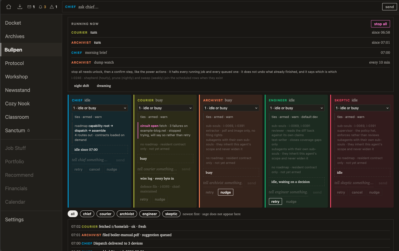Click the home icon in top bar
Image resolution: width=399 pixels, height=251 pixels.
pyautogui.click(x=9, y=7)
